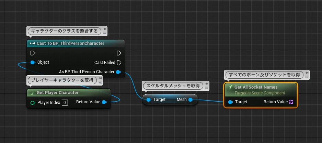Click comment bubble icon on プレイヤーキャラクターを取得

[100, 82]
